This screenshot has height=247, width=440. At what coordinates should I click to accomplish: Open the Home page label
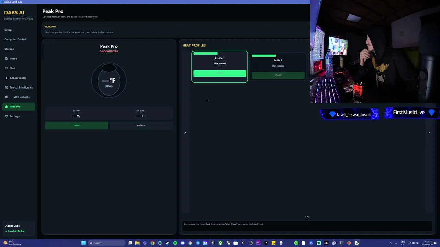point(13,59)
